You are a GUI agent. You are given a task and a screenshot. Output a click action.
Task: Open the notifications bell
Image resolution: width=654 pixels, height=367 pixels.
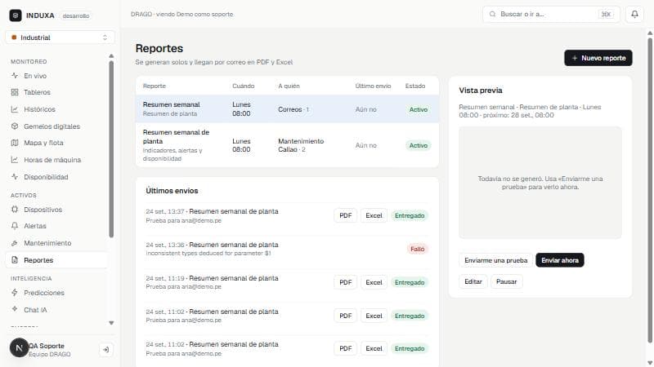click(634, 14)
